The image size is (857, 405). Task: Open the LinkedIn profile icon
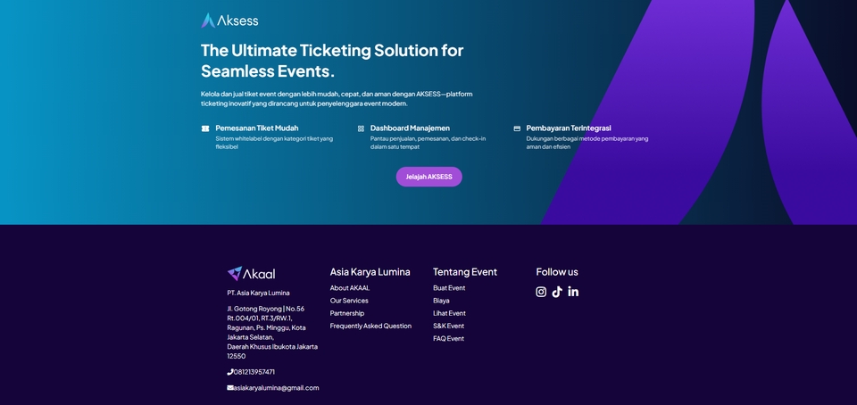click(x=573, y=292)
